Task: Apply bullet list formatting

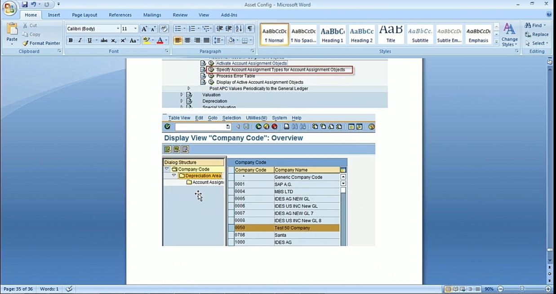Action: 178,29
